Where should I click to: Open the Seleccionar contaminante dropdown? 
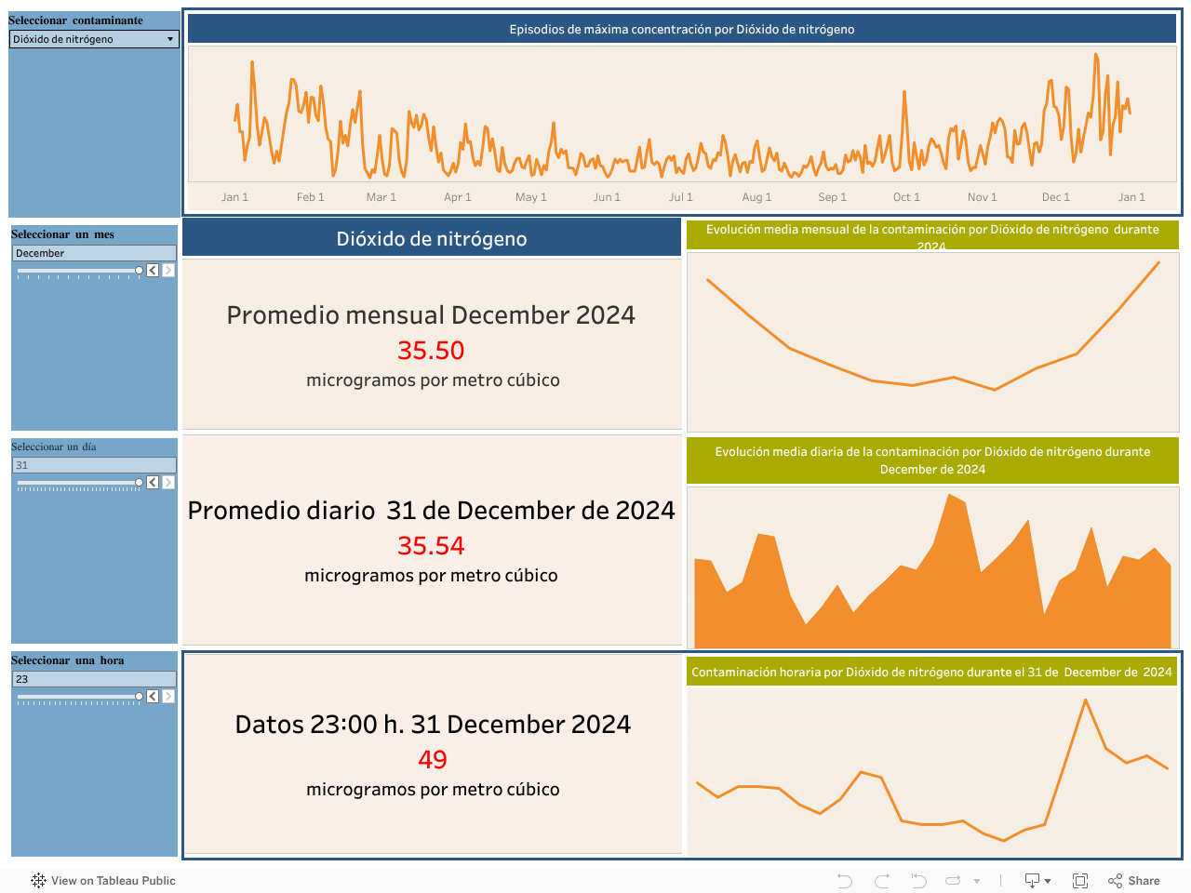point(93,39)
